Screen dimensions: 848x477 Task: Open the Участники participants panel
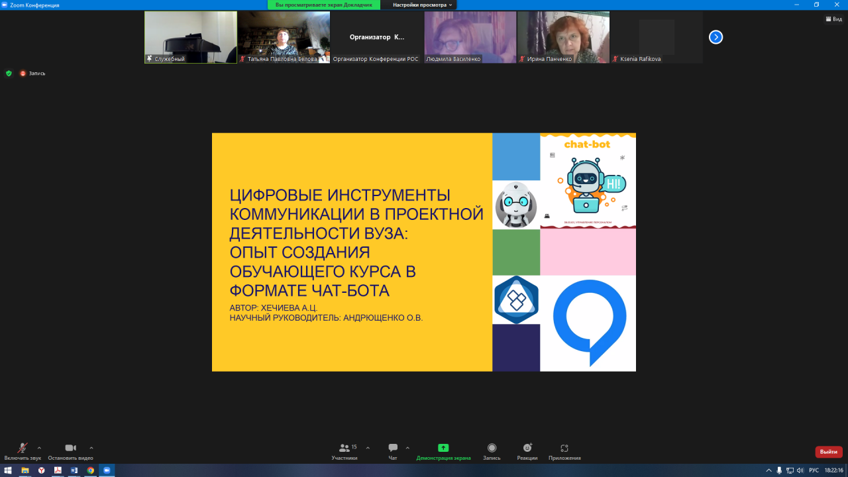pyautogui.click(x=344, y=448)
